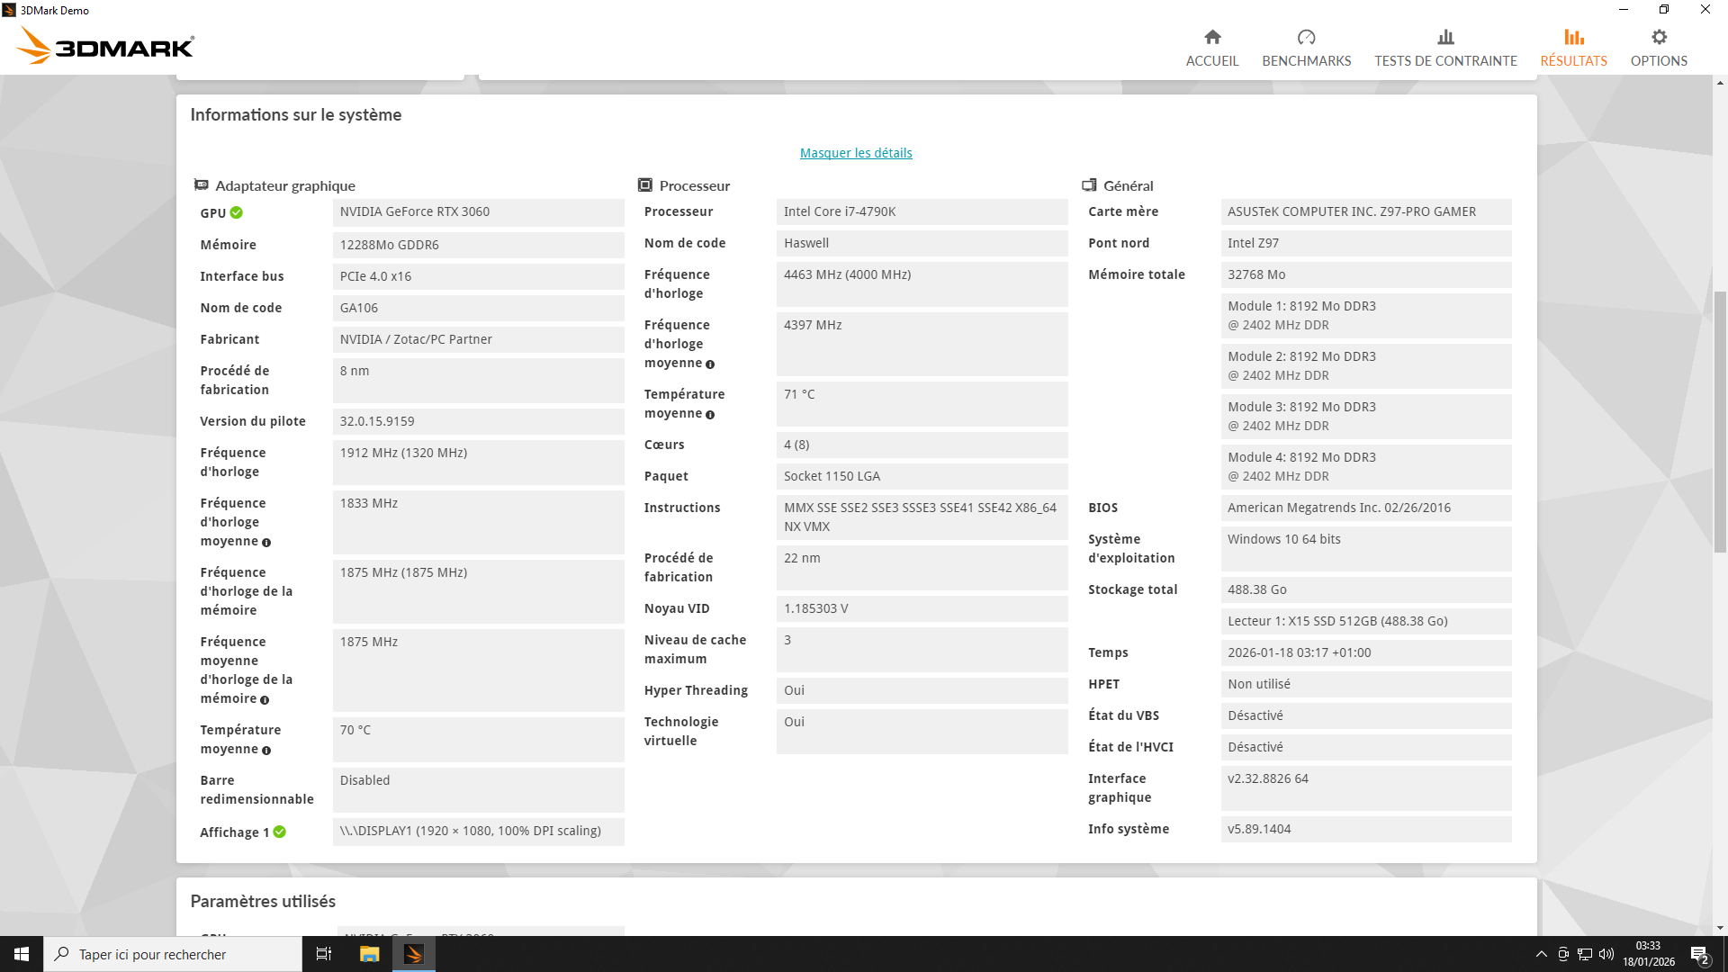Click green check icon next to GPU
Screen dimensions: 1728x972
coord(237,213)
